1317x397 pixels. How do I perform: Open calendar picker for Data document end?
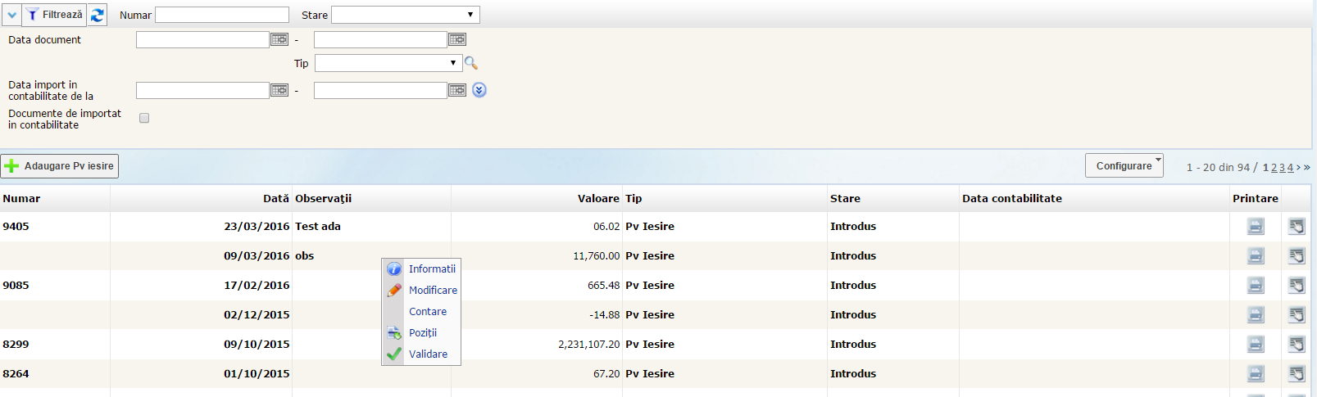457,39
